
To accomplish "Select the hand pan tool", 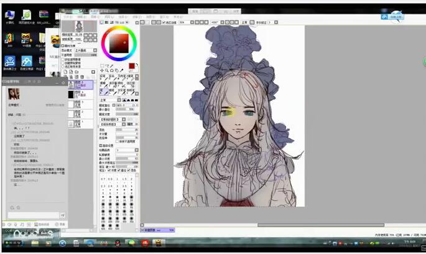I will coord(116,70).
